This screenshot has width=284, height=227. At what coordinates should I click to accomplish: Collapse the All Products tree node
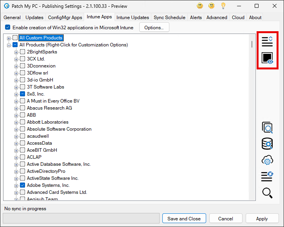pos(9,45)
